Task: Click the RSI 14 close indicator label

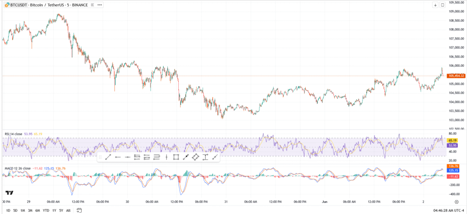Action: pos(13,134)
